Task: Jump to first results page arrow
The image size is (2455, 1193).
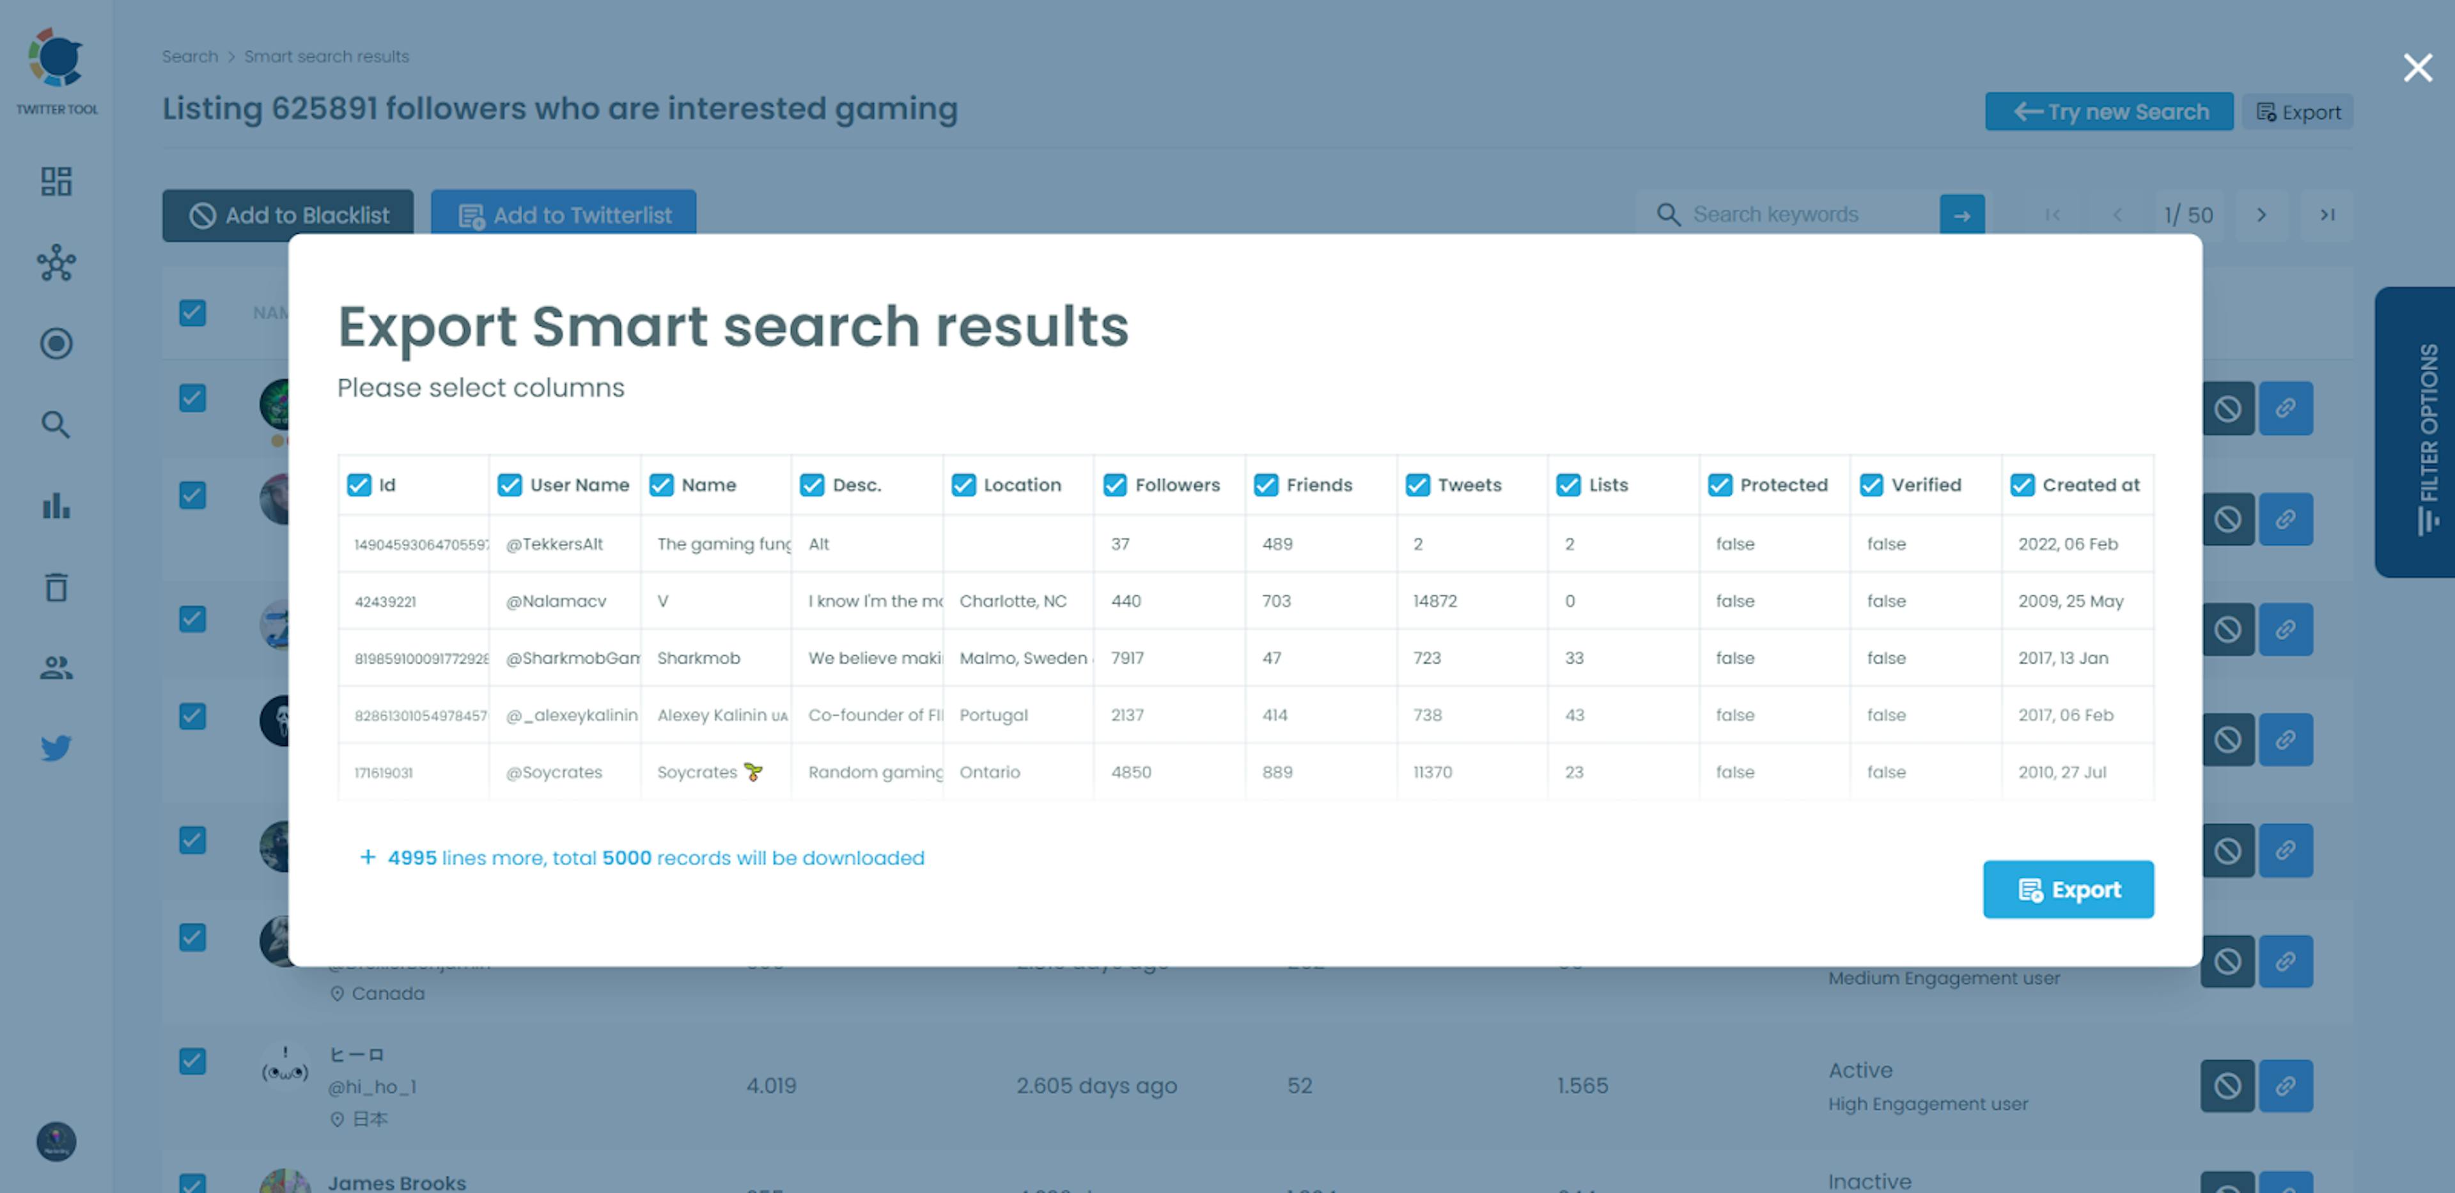Action: pos(2052,215)
